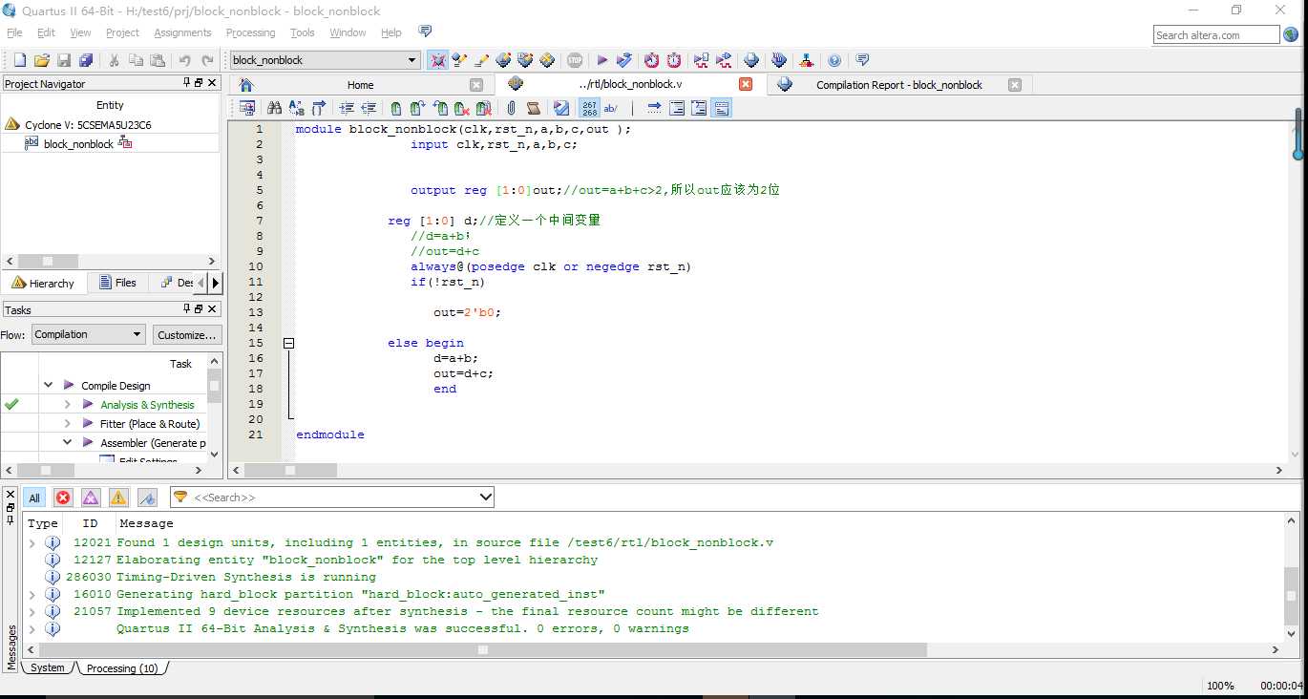Image resolution: width=1308 pixels, height=699 pixels.
Task: Switch to the Home tab
Action: pyautogui.click(x=360, y=84)
